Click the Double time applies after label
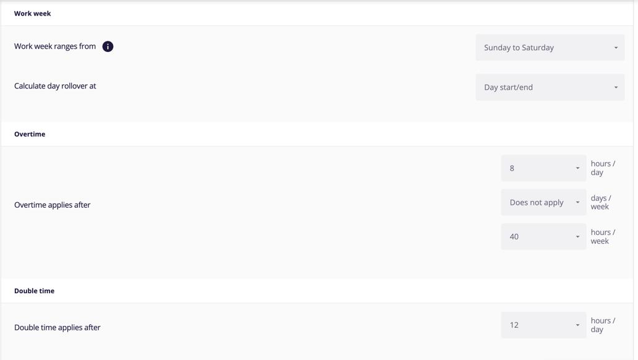 click(57, 327)
